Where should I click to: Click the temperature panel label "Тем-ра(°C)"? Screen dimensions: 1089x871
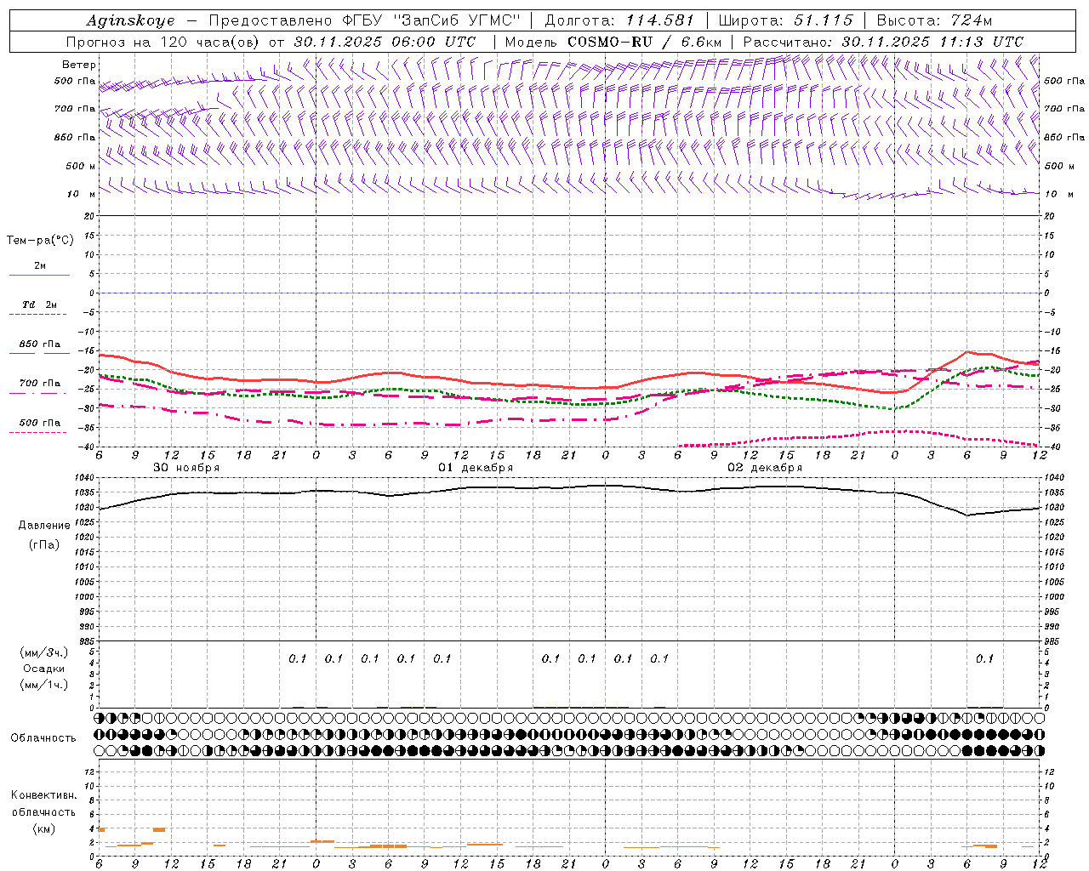click(x=40, y=241)
